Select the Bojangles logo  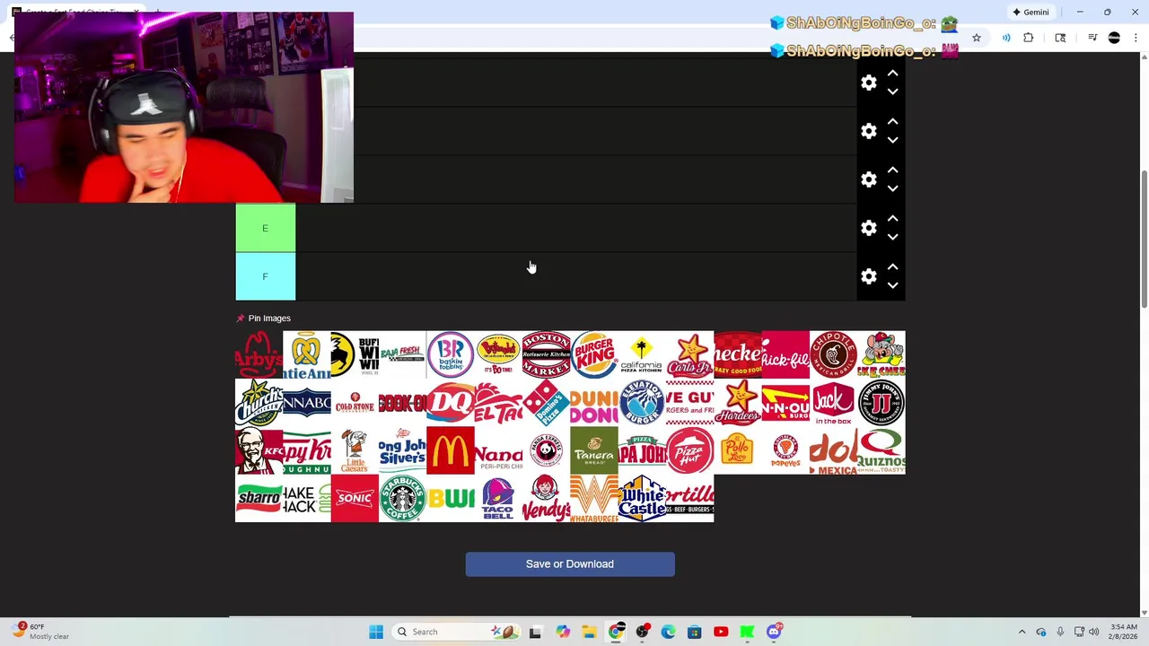(498, 354)
